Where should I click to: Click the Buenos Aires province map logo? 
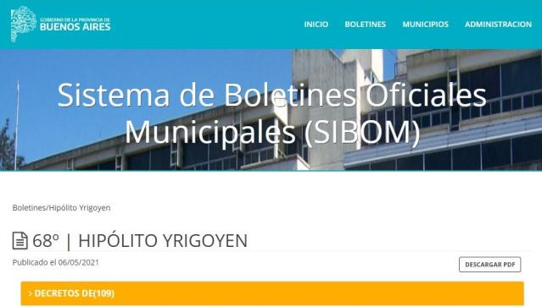tap(23, 25)
